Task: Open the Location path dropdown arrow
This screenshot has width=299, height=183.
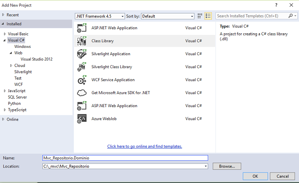Action: pos(206,166)
